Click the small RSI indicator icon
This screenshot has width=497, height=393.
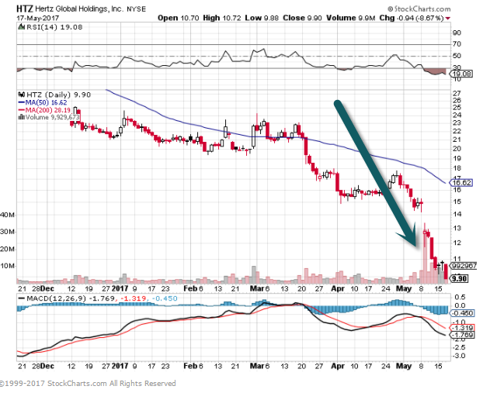tap(22, 27)
